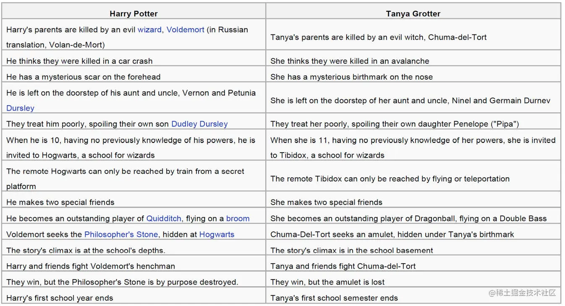Select the 'Harry Potter' column header
Screen dimensions: 565x306
(133, 13)
